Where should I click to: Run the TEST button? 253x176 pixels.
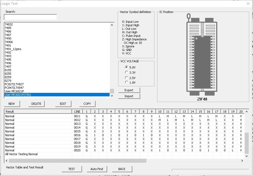[71, 169]
